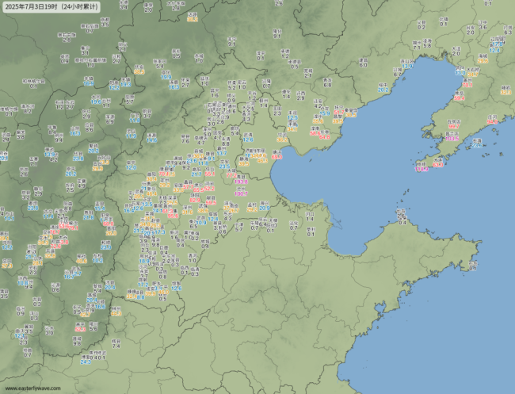Select the red 52.3 station reading
The width and height of the screenshot is (515, 394).
[80, 329]
